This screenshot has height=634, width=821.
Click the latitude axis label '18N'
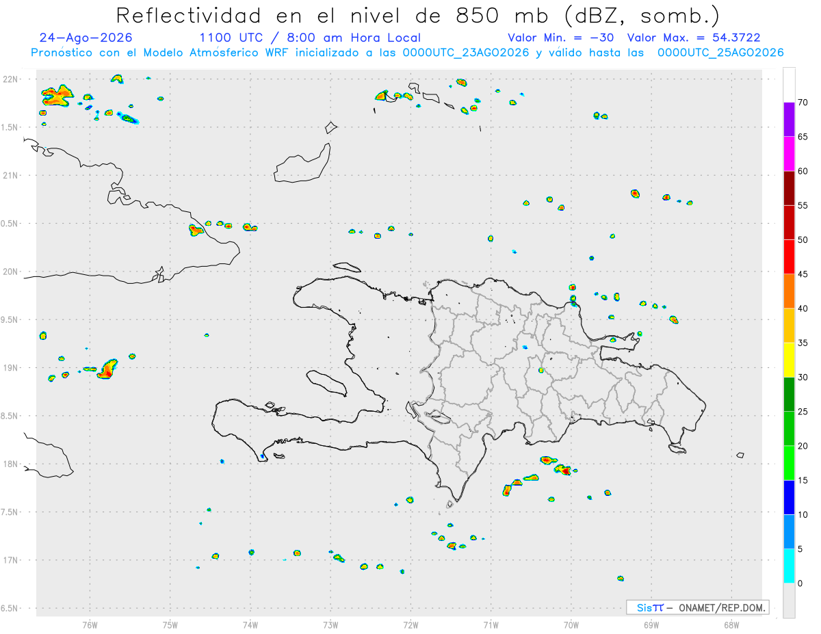click(10, 464)
